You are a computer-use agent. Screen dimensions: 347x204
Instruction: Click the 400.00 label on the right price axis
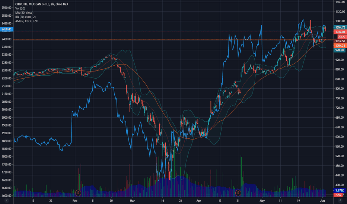[x=340, y=185]
